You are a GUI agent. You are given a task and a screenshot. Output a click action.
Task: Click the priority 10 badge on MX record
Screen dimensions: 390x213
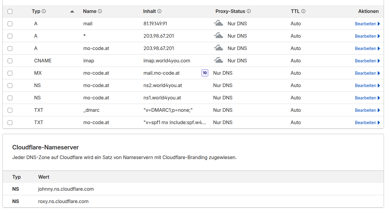click(205, 73)
